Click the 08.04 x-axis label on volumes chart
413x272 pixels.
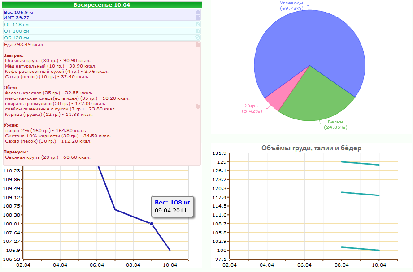point(342,265)
